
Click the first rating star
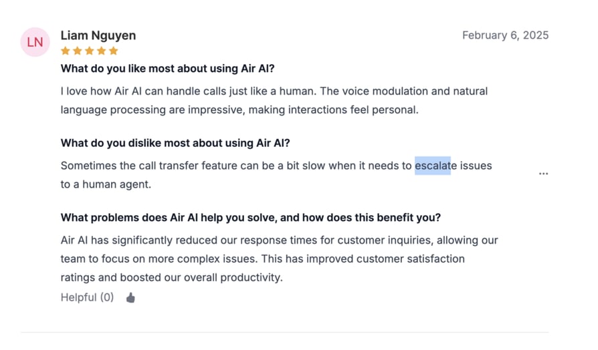coord(66,51)
